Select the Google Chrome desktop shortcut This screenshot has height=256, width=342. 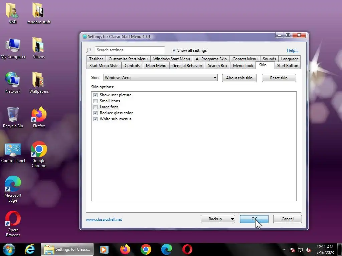(39, 154)
